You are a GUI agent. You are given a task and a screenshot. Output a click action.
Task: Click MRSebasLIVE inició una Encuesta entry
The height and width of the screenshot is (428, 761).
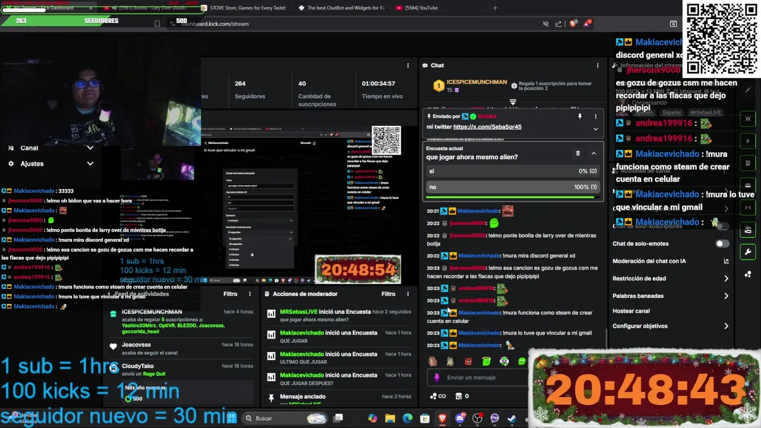339,315
